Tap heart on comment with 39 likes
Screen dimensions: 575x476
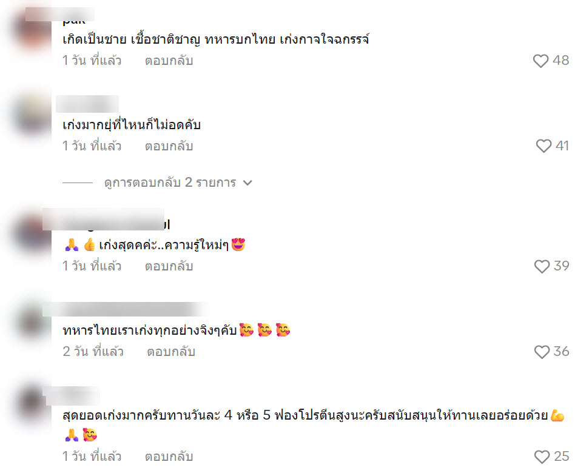click(x=542, y=266)
